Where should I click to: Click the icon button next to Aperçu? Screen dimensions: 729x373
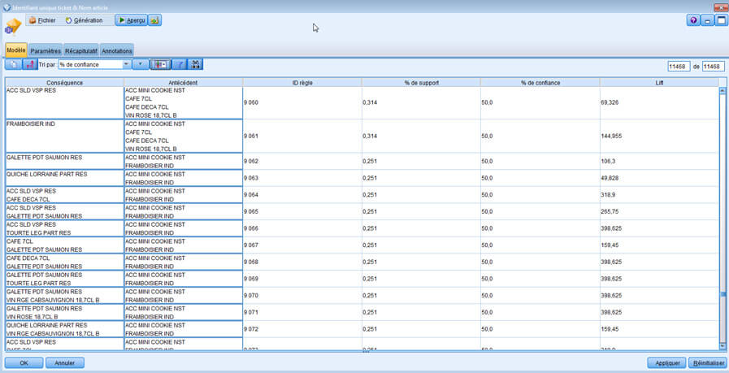click(154, 20)
